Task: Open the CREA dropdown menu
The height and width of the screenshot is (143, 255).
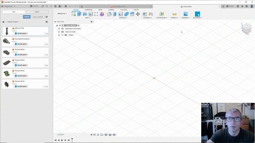Action: [87, 17]
